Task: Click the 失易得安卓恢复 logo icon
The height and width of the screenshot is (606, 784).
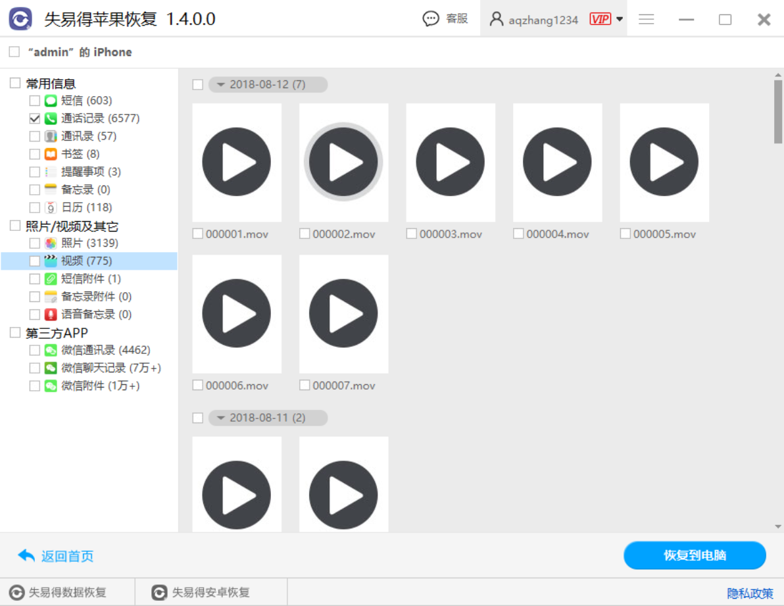Action: 159,592
